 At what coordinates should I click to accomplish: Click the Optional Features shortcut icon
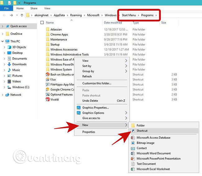tap(48, 95)
